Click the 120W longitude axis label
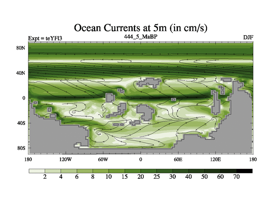This screenshot has width=273, height=205. [x=65, y=159]
